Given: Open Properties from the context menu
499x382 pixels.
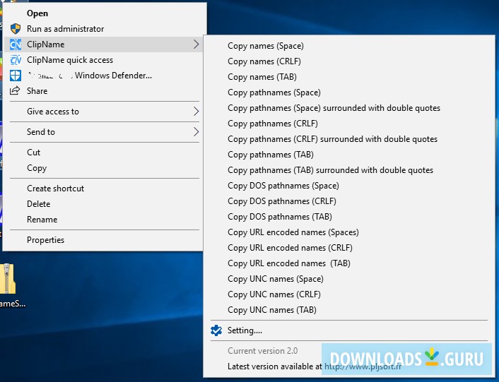Looking at the screenshot, I should (102, 240).
